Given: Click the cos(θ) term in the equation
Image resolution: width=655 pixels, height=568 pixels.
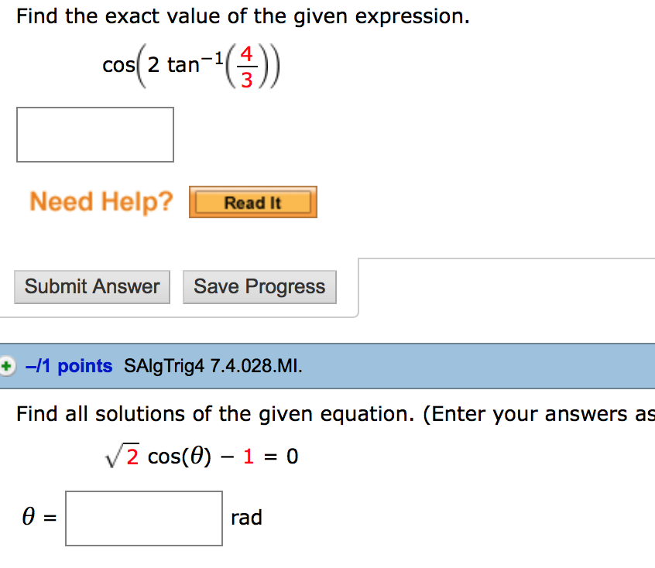Looking at the screenshot, I should pyautogui.click(x=179, y=457).
